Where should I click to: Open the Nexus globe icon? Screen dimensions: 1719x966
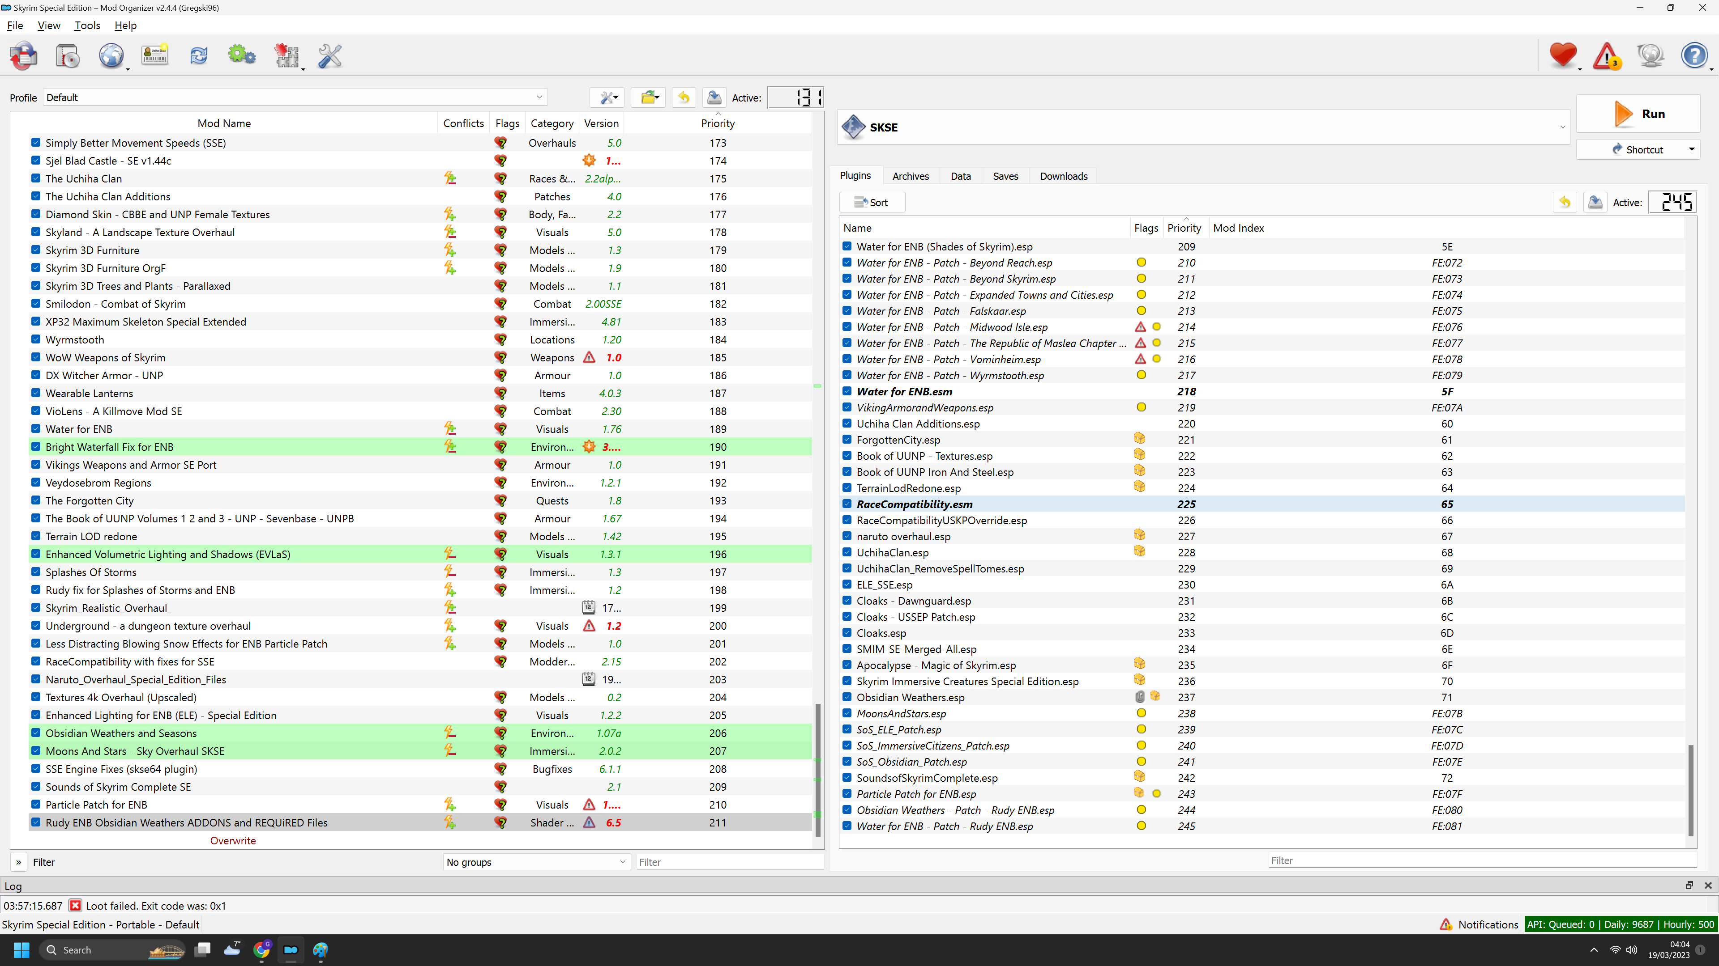[x=111, y=56]
